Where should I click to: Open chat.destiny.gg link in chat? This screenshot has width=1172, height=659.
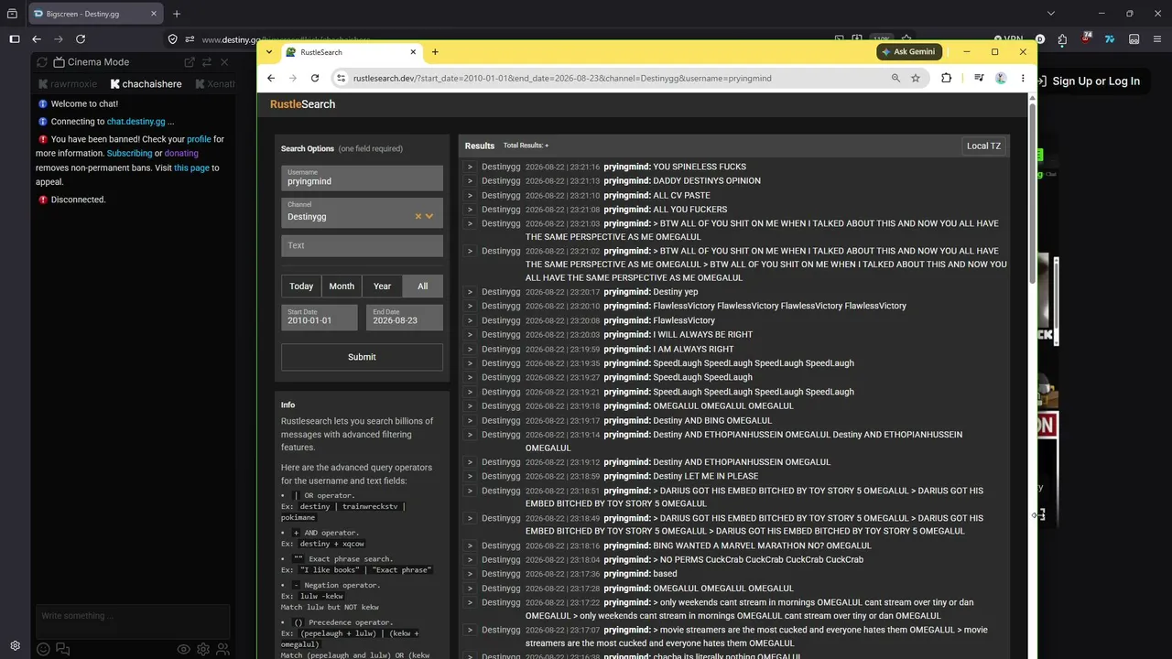136,122
